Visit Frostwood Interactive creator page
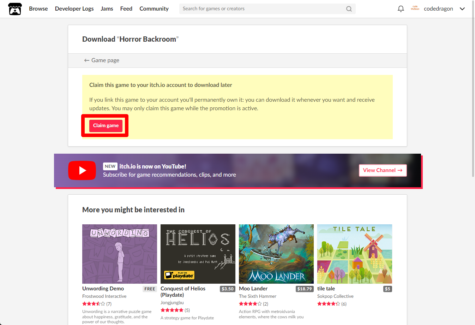The width and height of the screenshot is (475, 325). tap(104, 296)
